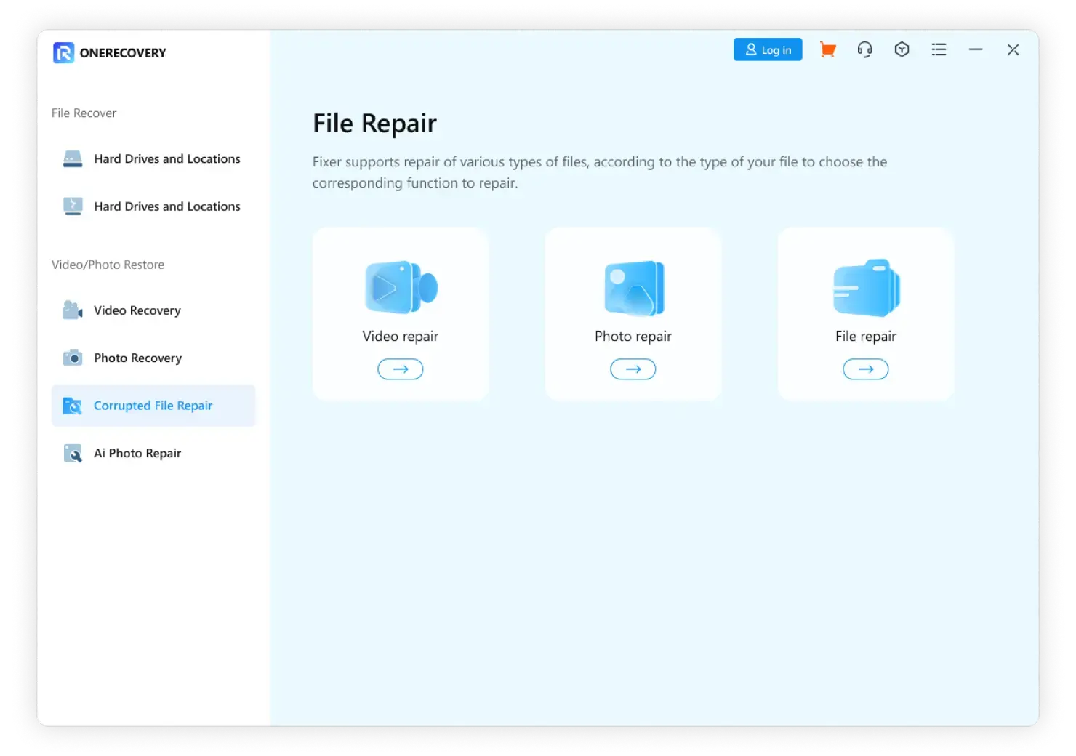Open Video Recovery in the sidebar

coord(137,310)
